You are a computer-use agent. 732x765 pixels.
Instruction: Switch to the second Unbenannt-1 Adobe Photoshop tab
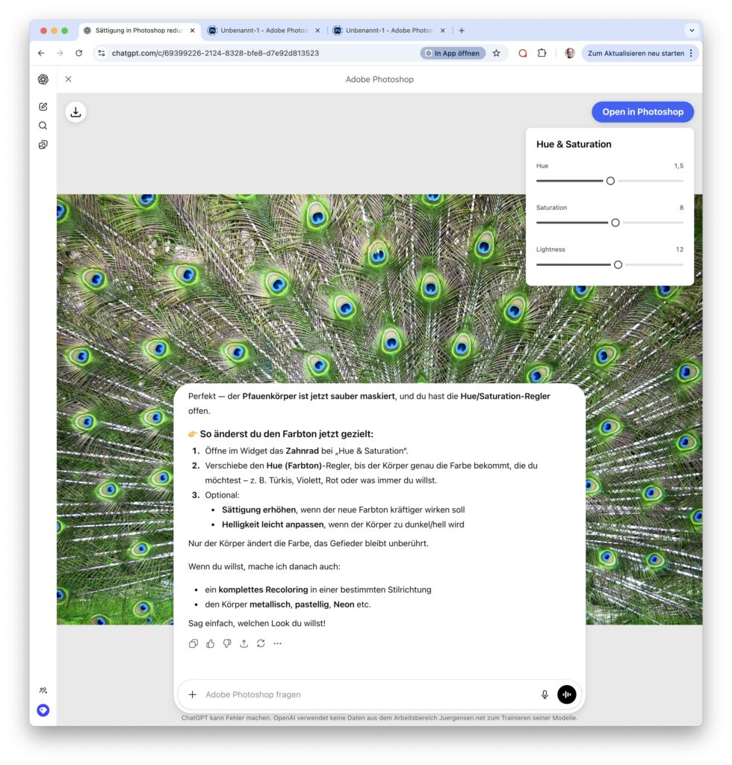point(388,31)
